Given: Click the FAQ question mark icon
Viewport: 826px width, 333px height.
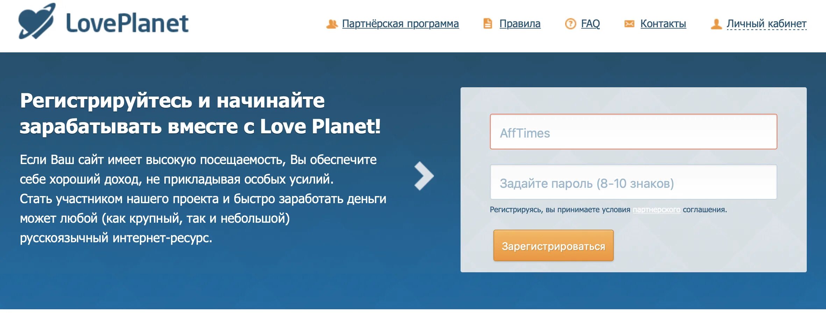Looking at the screenshot, I should (x=570, y=24).
